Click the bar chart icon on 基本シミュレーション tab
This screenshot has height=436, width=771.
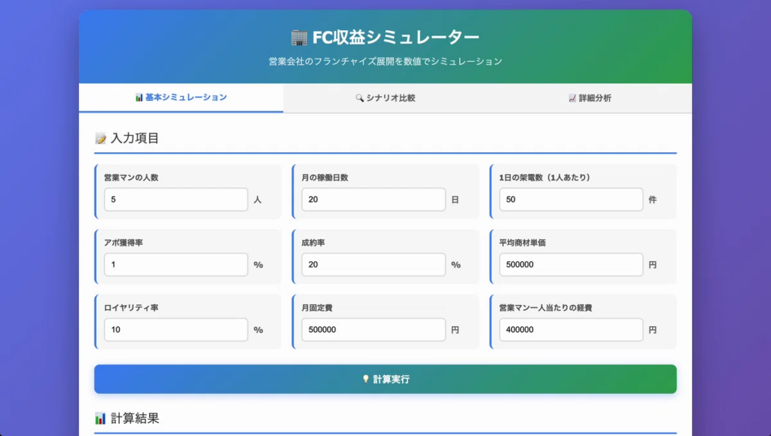139,98
